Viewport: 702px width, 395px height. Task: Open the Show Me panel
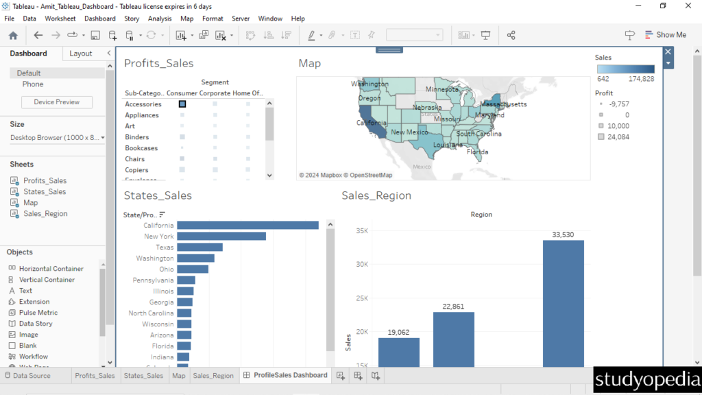[x=666, y=34]
